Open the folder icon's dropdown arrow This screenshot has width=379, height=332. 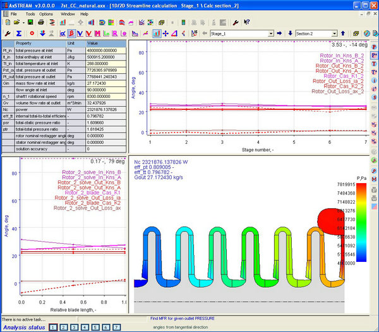coord(23,23)
